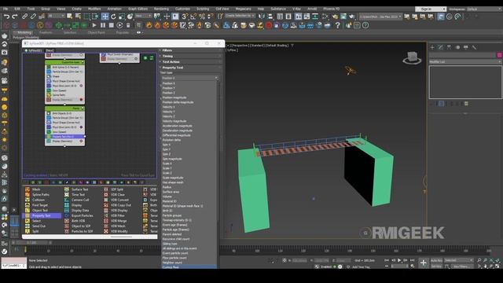
Task: Open the Test type dropdown
Action: click(x=189, y=78)
